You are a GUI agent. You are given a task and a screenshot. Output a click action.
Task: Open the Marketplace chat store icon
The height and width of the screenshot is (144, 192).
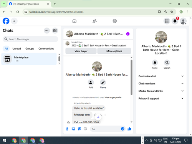click(x=7, y=59)
